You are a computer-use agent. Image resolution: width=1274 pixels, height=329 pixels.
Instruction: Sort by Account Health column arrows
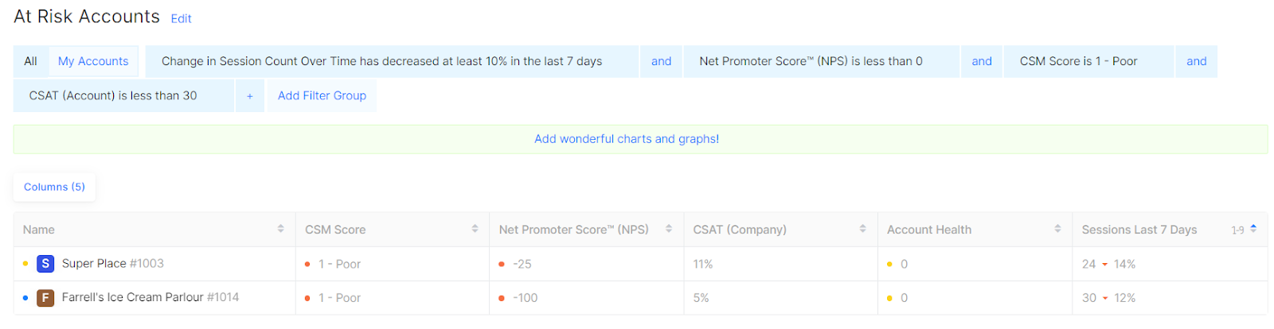[x=1057, y=229]
